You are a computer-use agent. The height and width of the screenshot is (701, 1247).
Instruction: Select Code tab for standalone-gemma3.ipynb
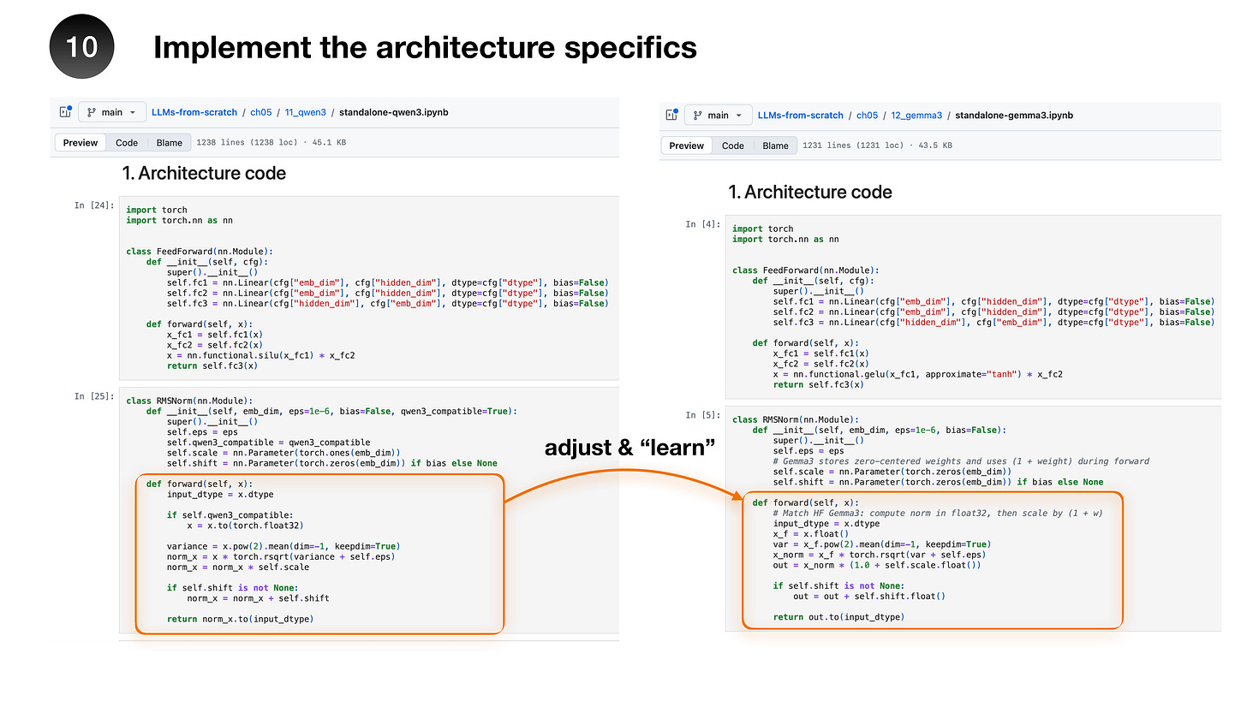(x=733, y=146)
